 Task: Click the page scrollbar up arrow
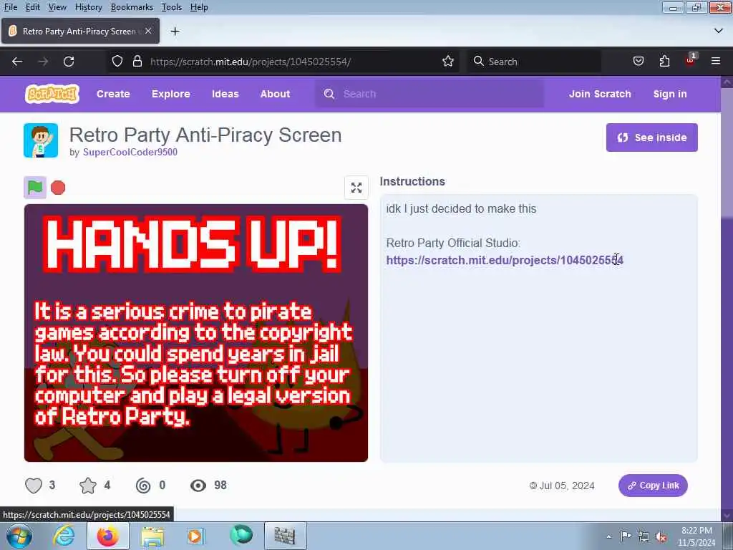727,82
